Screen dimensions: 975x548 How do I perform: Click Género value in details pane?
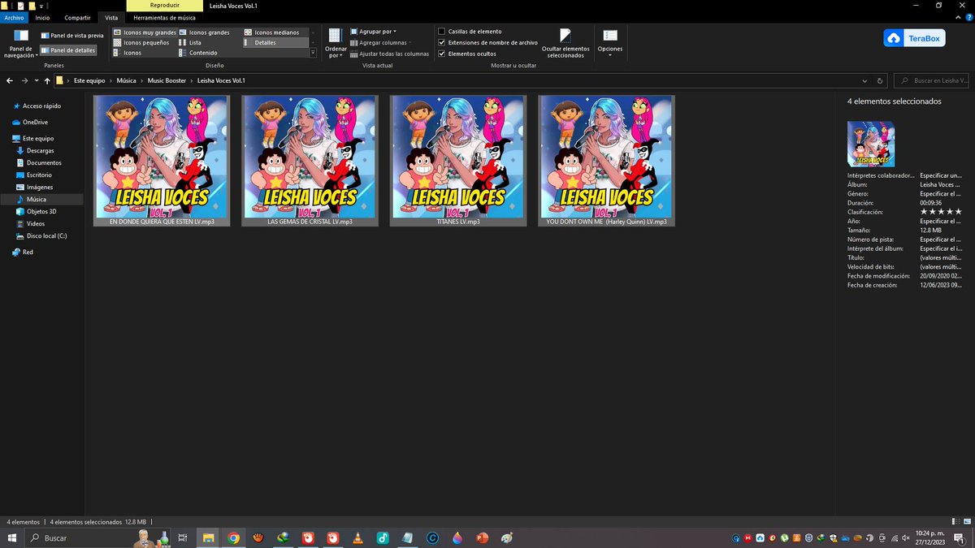[941, 194]
